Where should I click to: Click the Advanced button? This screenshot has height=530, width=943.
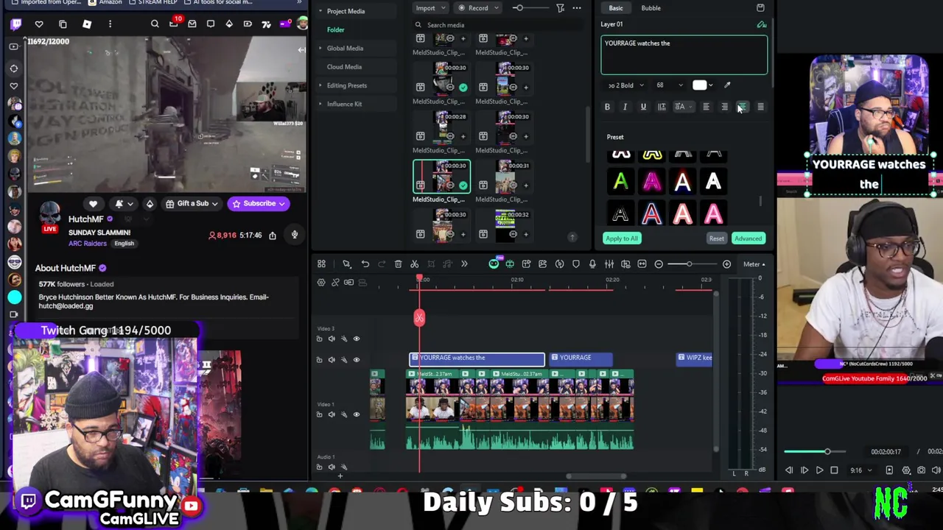click(748, 239)
